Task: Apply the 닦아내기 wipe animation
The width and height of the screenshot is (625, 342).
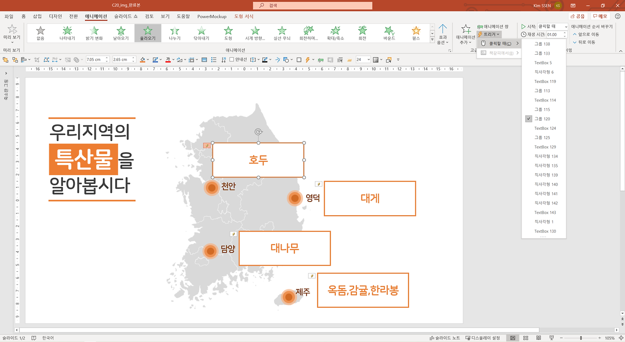Action: 201,33
